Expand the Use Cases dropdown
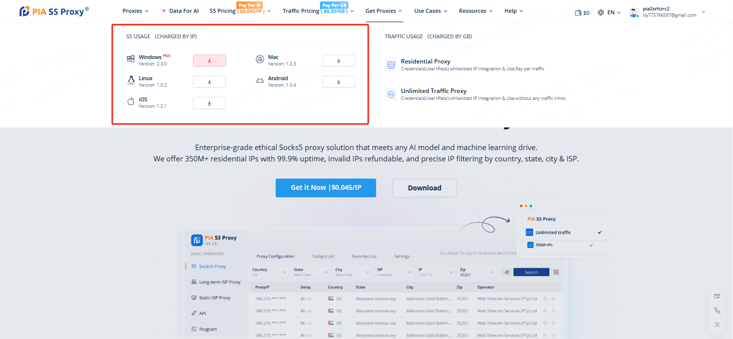733x339 pixels. (x=431, y=11)
